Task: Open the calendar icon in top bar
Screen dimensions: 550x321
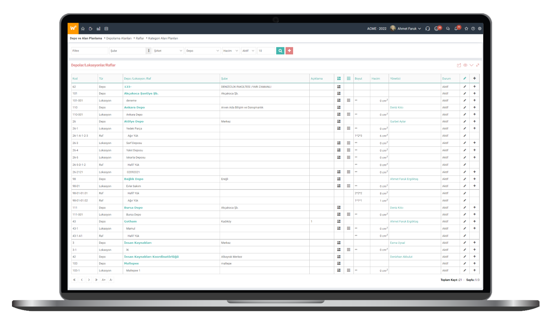Action: [x=106, y=29]
